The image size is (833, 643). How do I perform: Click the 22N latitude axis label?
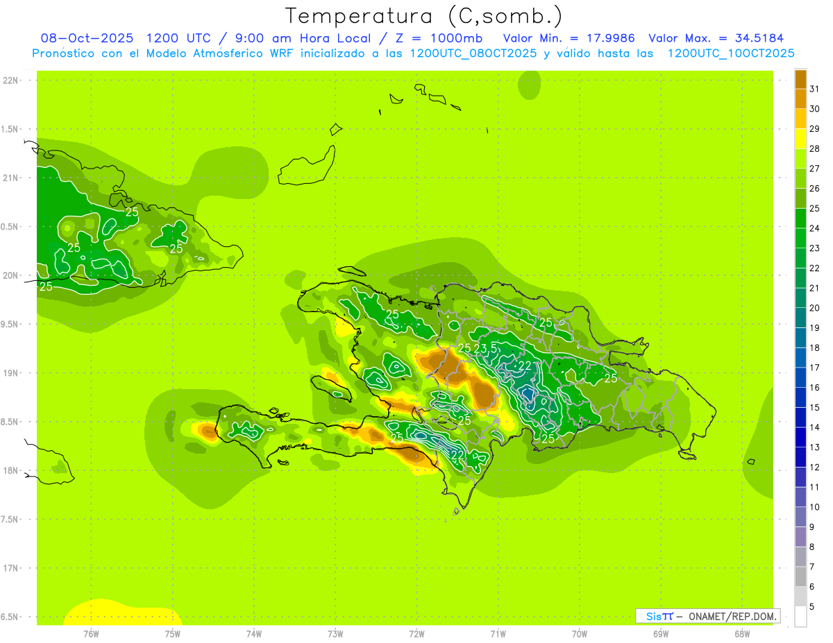11,80
